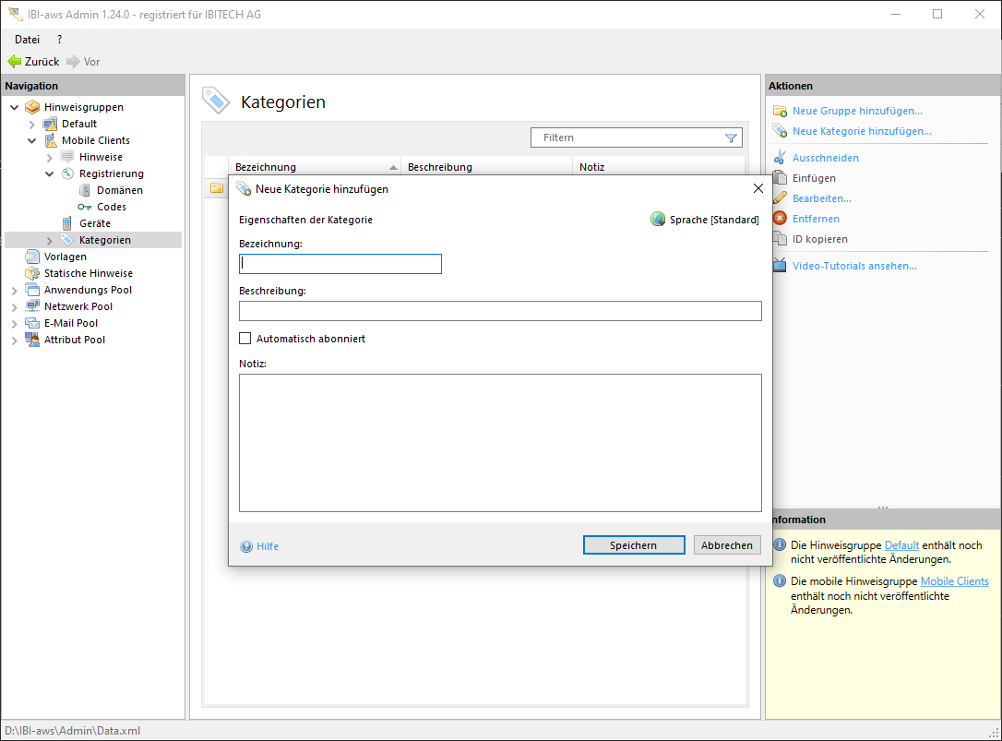
Task: Click the Bearbeiten pencil icon
Action: click(x=780, y=198)
